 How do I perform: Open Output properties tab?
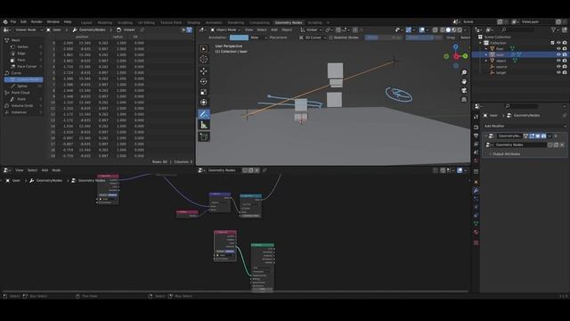click(476, 136)
